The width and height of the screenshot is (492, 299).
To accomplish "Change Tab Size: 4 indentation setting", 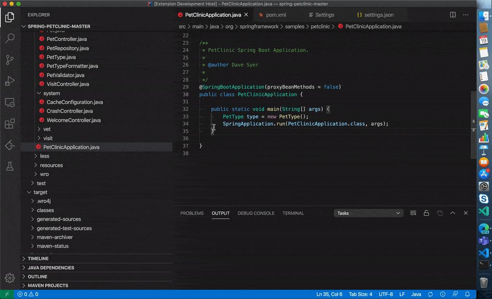I will point(360,294).
